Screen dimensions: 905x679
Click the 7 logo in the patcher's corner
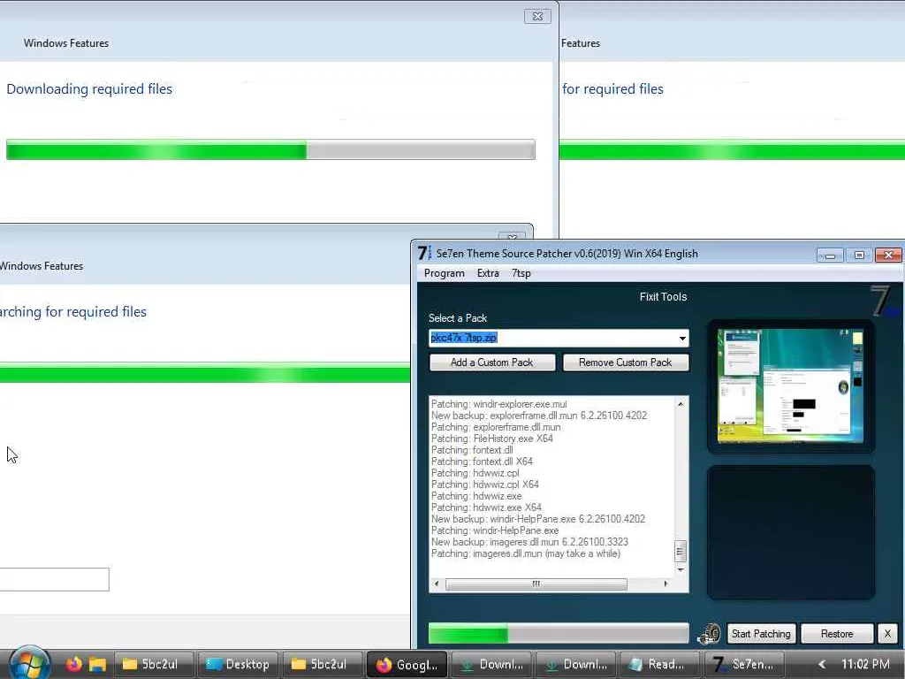(x=884, y=301)
